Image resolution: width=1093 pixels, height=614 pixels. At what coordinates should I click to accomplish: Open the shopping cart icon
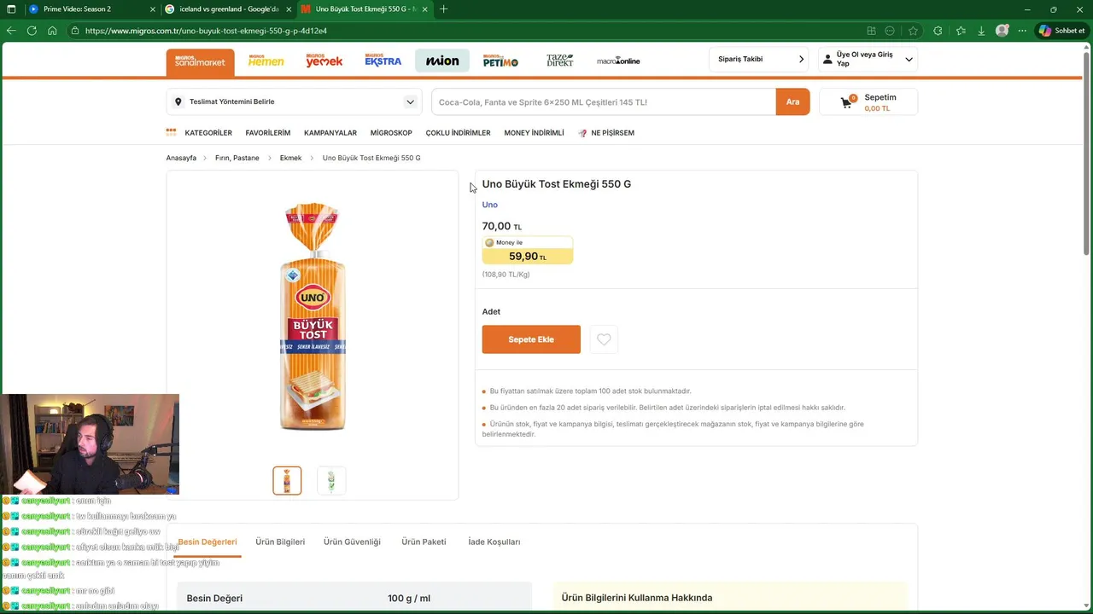click(x=846, y=102)
